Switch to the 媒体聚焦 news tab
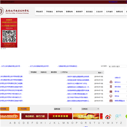127x127 pixels. tap(54, 72)
